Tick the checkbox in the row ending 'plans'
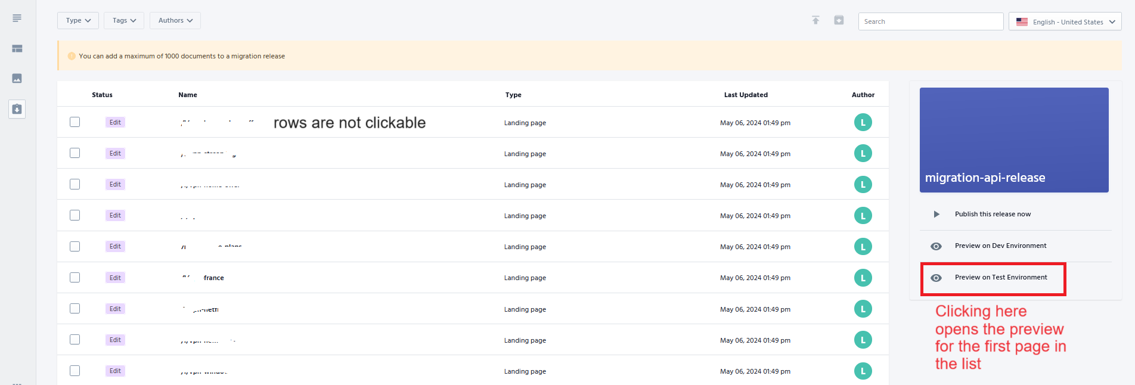 coord(75,246)
